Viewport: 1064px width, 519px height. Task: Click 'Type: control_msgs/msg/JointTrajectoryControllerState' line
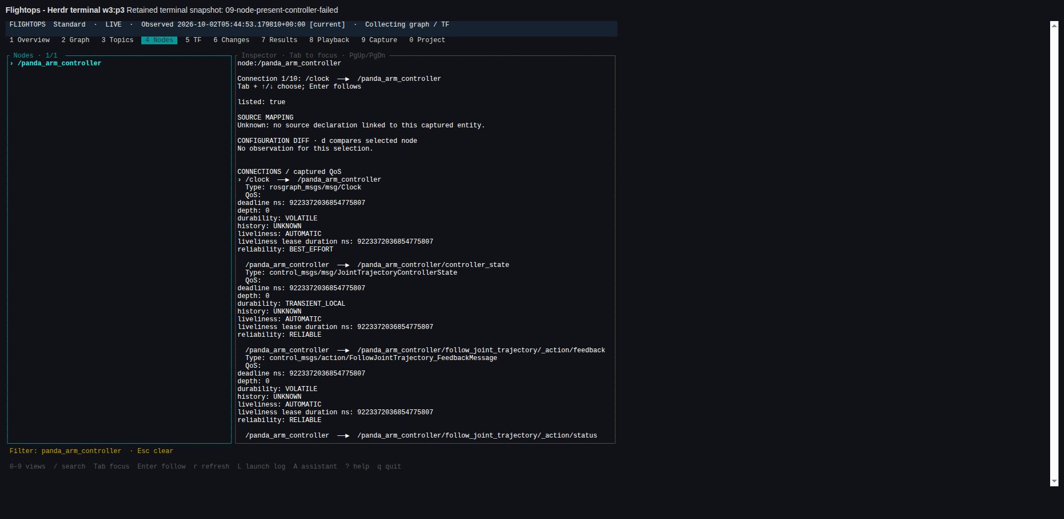click(x=351, y=273)
